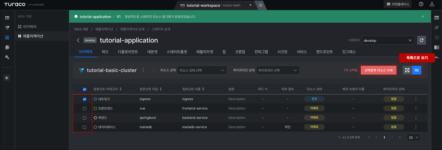This screenshot has width=442, height=150.
Task: Switch to architecture diagram view icon
Action: click(x=407, y=70)
